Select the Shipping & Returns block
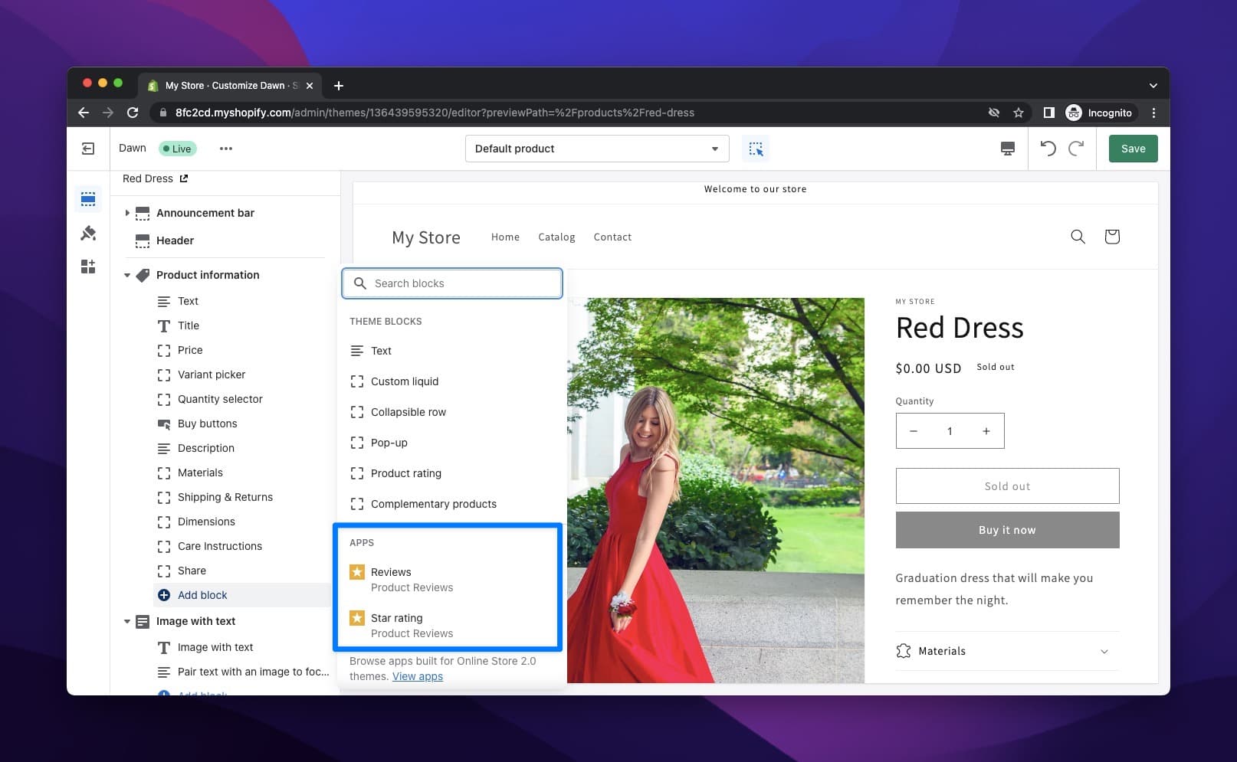The image size is (1237, 762). click(x=225, y=497)
